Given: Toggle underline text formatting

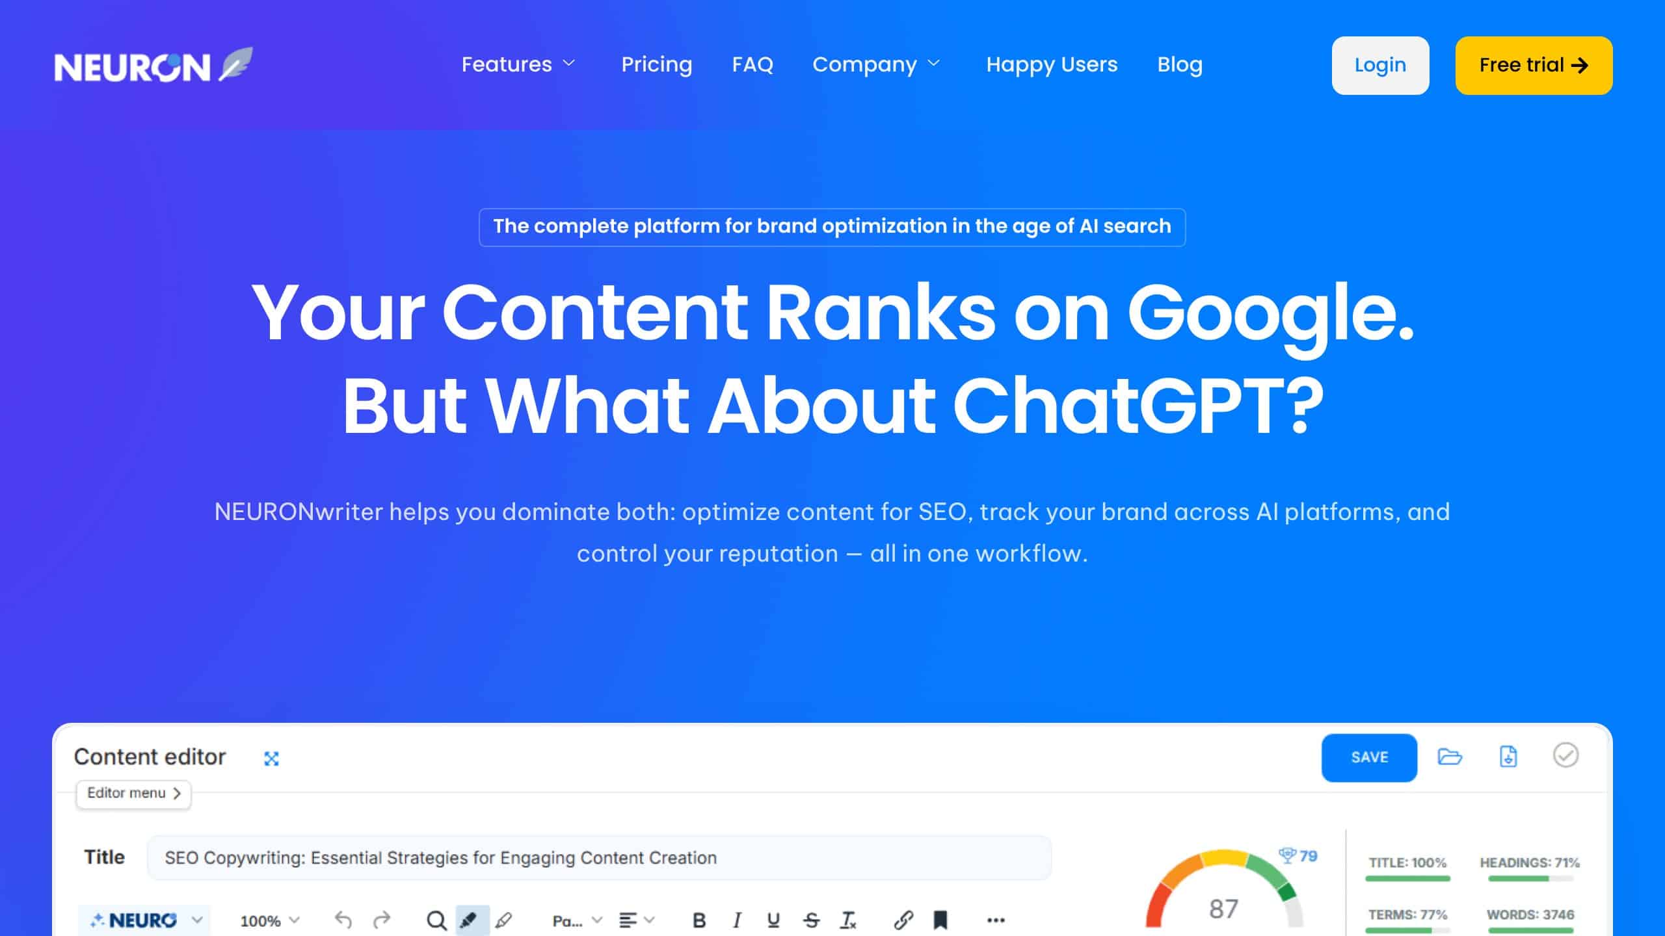Looking at the screenshot, I should pyautogui.click(x=773, y=920).
